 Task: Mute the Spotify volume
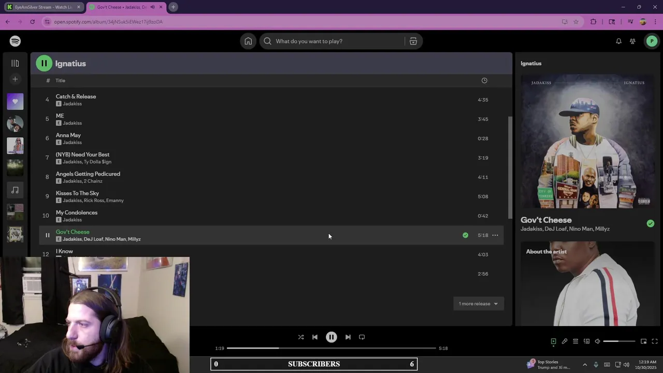(x=597, y=341)
